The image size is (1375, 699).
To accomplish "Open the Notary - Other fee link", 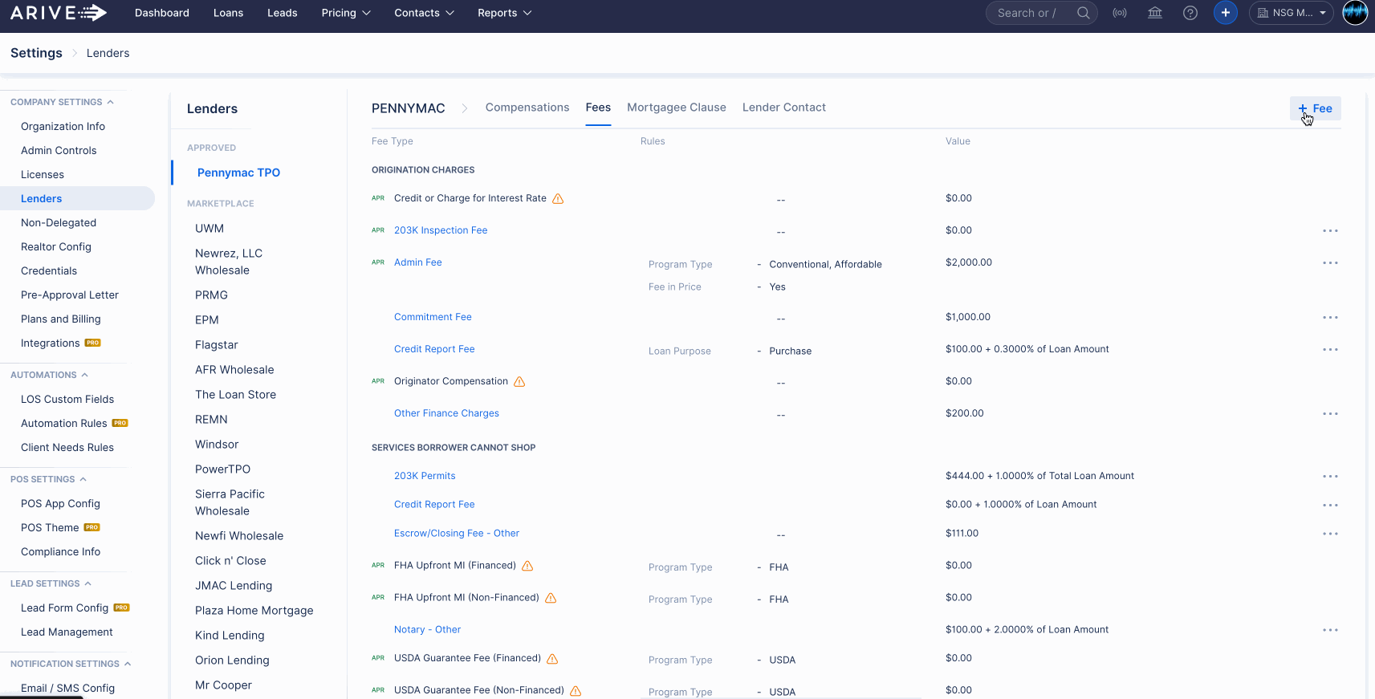I will pos(427,630).
